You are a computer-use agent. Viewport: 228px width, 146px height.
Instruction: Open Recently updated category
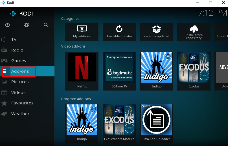click(x=156, y=32)
